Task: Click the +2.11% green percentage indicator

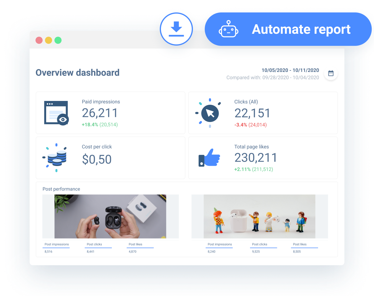Action: 242,170
